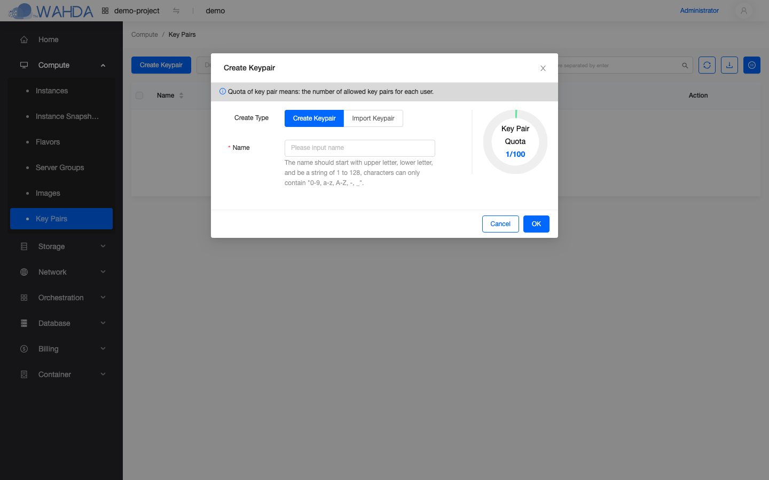Expand the Storage menu chevron
The height and width of the screenshot is (480, 769).
(x=103, y=246)
